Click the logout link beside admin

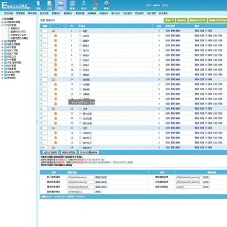[x=165, y=6]
